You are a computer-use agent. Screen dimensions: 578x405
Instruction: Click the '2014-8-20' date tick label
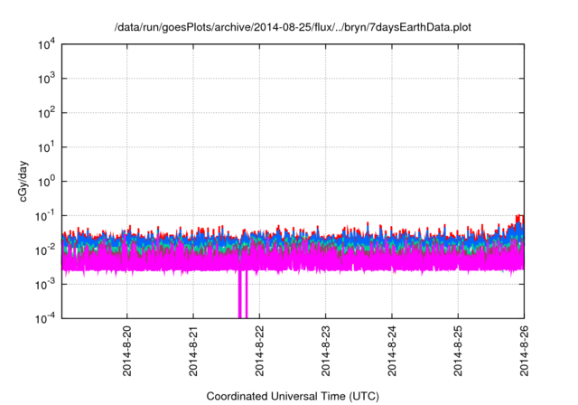[x=127, y=351]
